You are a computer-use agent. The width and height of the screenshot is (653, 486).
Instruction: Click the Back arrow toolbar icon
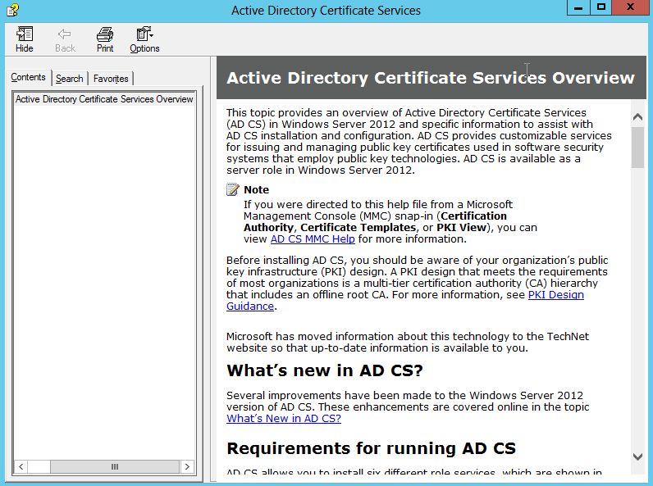click(x=65, y=39)
